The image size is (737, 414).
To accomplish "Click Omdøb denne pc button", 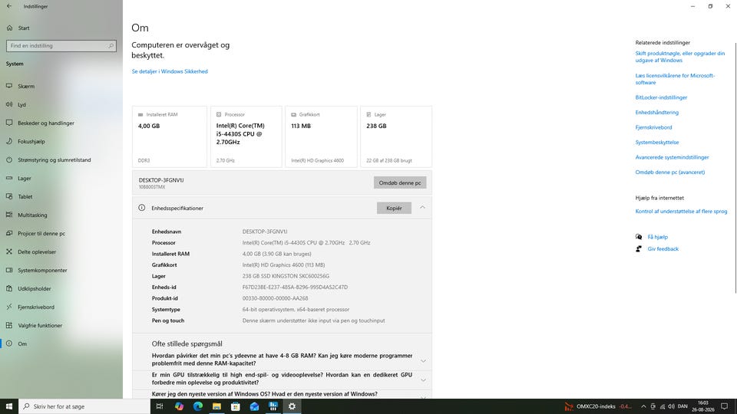I will click(400, 182).
